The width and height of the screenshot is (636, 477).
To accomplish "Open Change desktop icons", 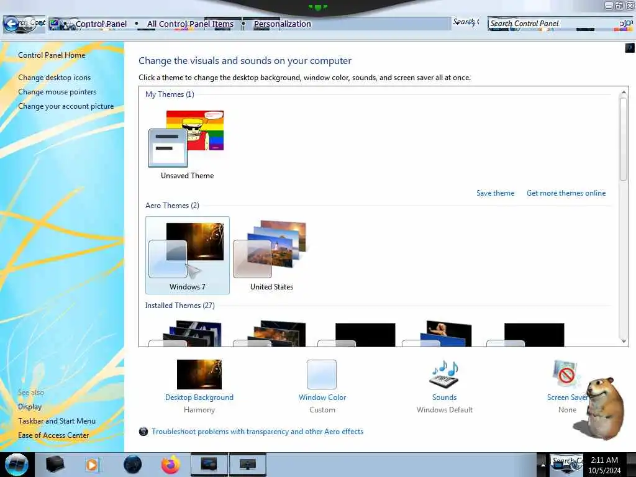I will (55, 78).
